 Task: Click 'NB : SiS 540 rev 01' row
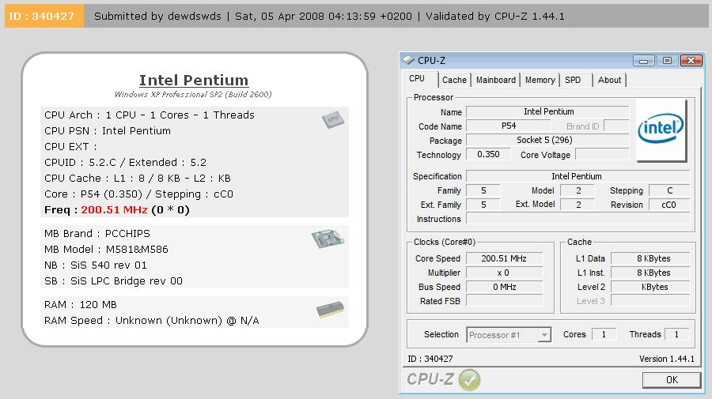click(x=96, y=265)
